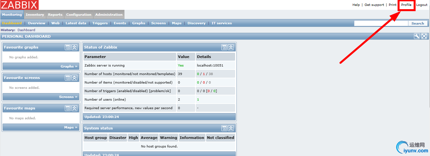Click the Not classified column header
Screen dimensions: 430x156
tap(220, 138)
